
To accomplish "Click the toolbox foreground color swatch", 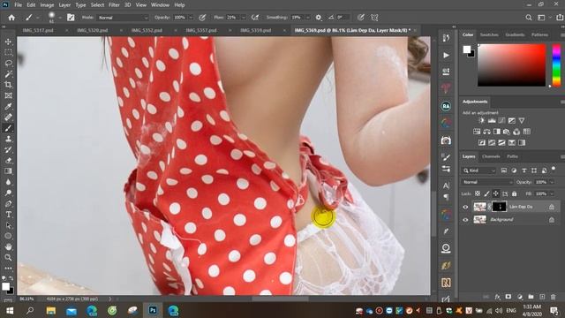I will coord(5,286).
